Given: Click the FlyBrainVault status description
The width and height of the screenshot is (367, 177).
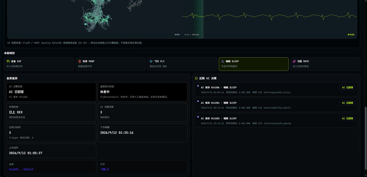Looking at the screenshot, I should 134,97.
